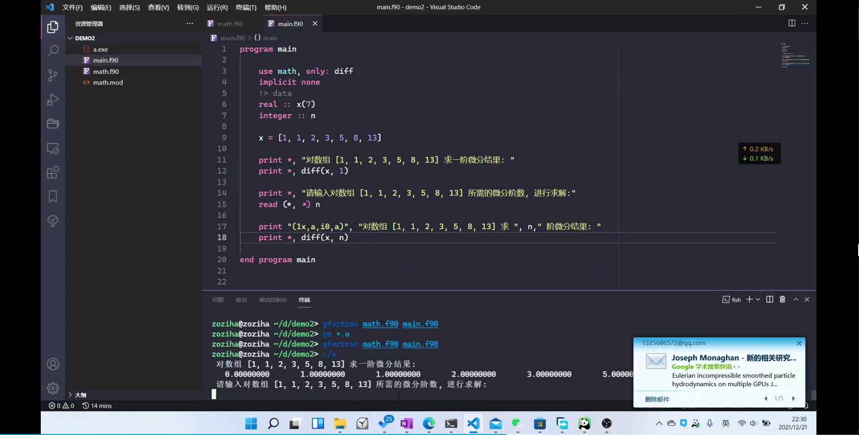Click the code minimap preview

(x=795, y=55)
